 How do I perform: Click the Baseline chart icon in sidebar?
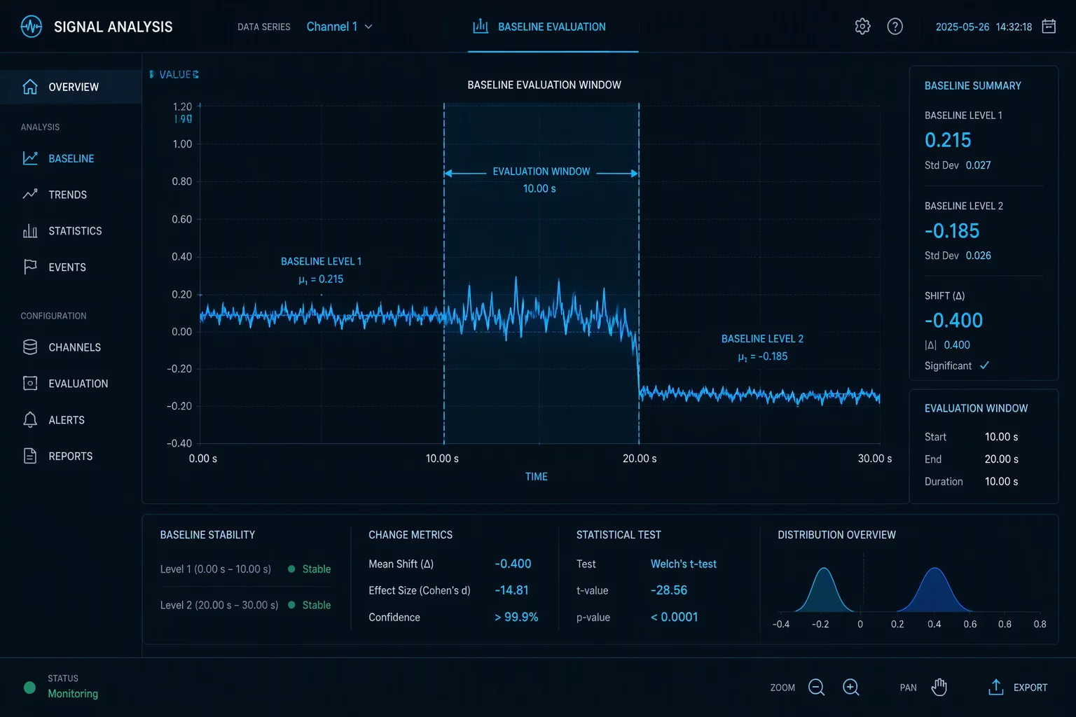tap(30, 158)
